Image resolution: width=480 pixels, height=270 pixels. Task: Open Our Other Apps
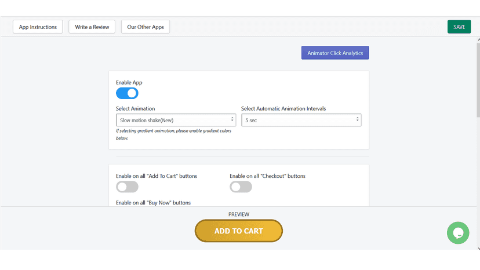coord(146,27)
